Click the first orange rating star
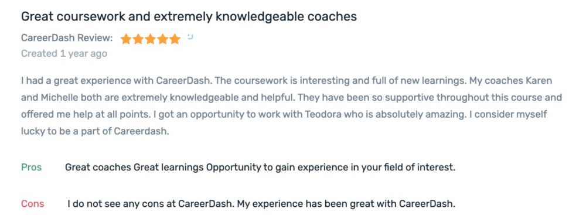The height and width of the screenshot is (215, 586). point(126,39)
